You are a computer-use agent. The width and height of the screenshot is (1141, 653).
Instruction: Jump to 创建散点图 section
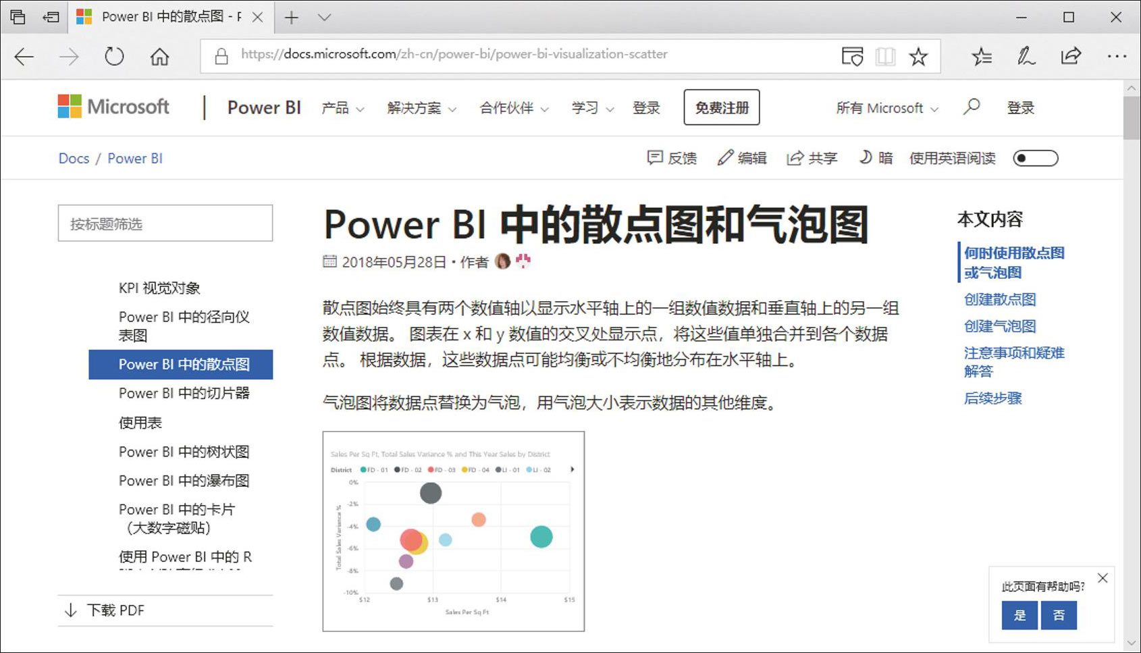coord(1000,299)
